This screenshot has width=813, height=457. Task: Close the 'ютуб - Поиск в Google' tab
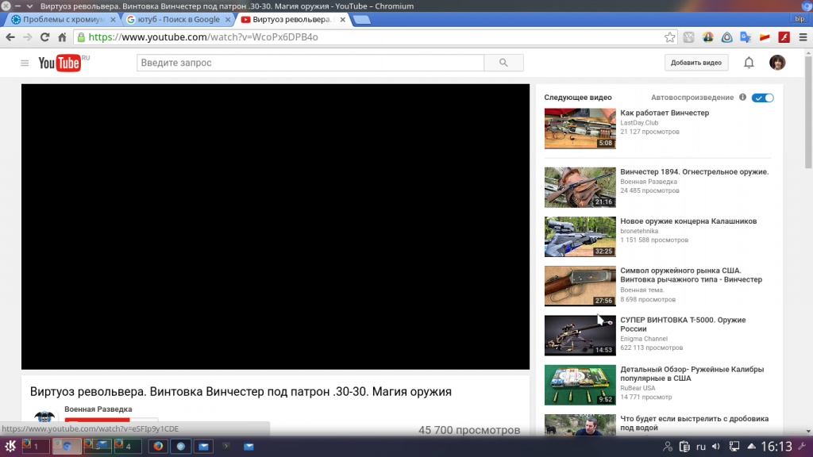tap(228, 20)
